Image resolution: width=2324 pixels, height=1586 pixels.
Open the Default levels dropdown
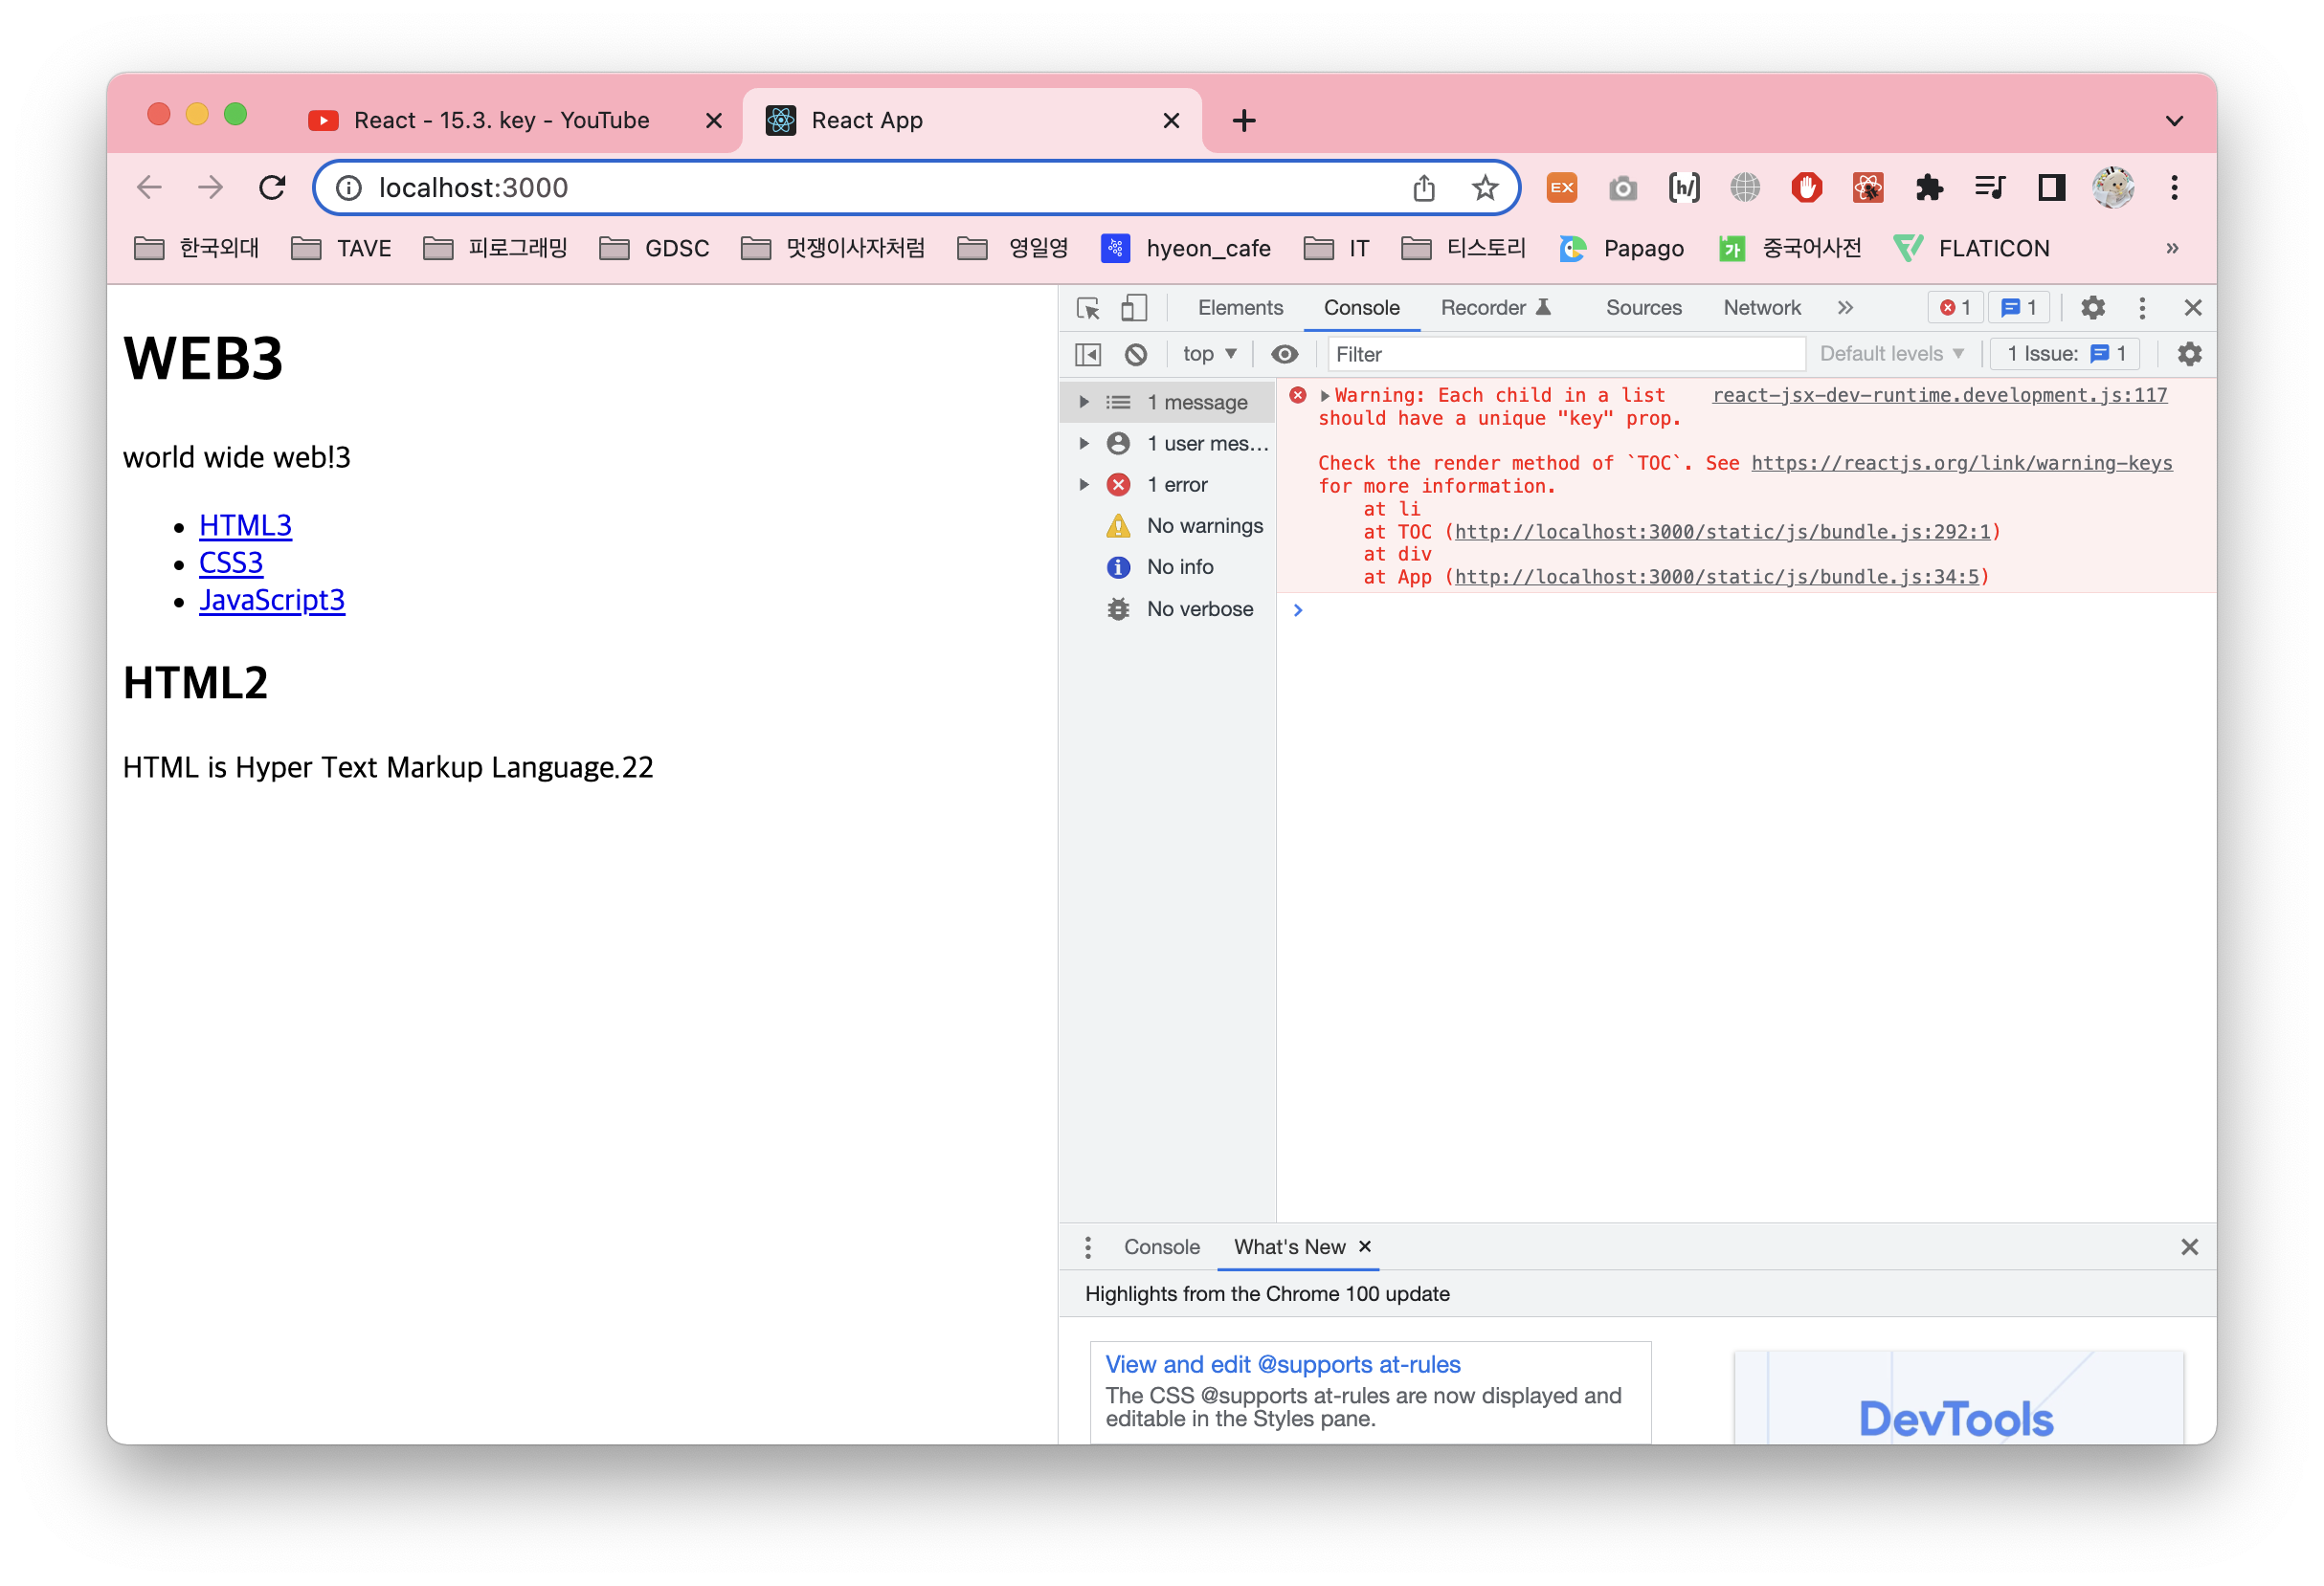[1891, 354]
